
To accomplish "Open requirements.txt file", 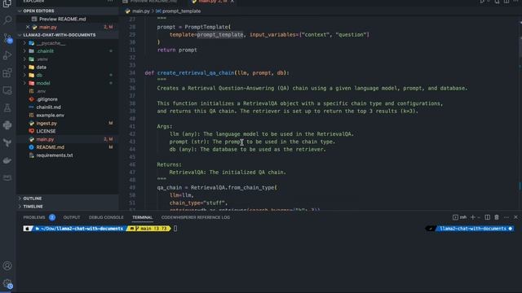I will (x=55, y=155).
